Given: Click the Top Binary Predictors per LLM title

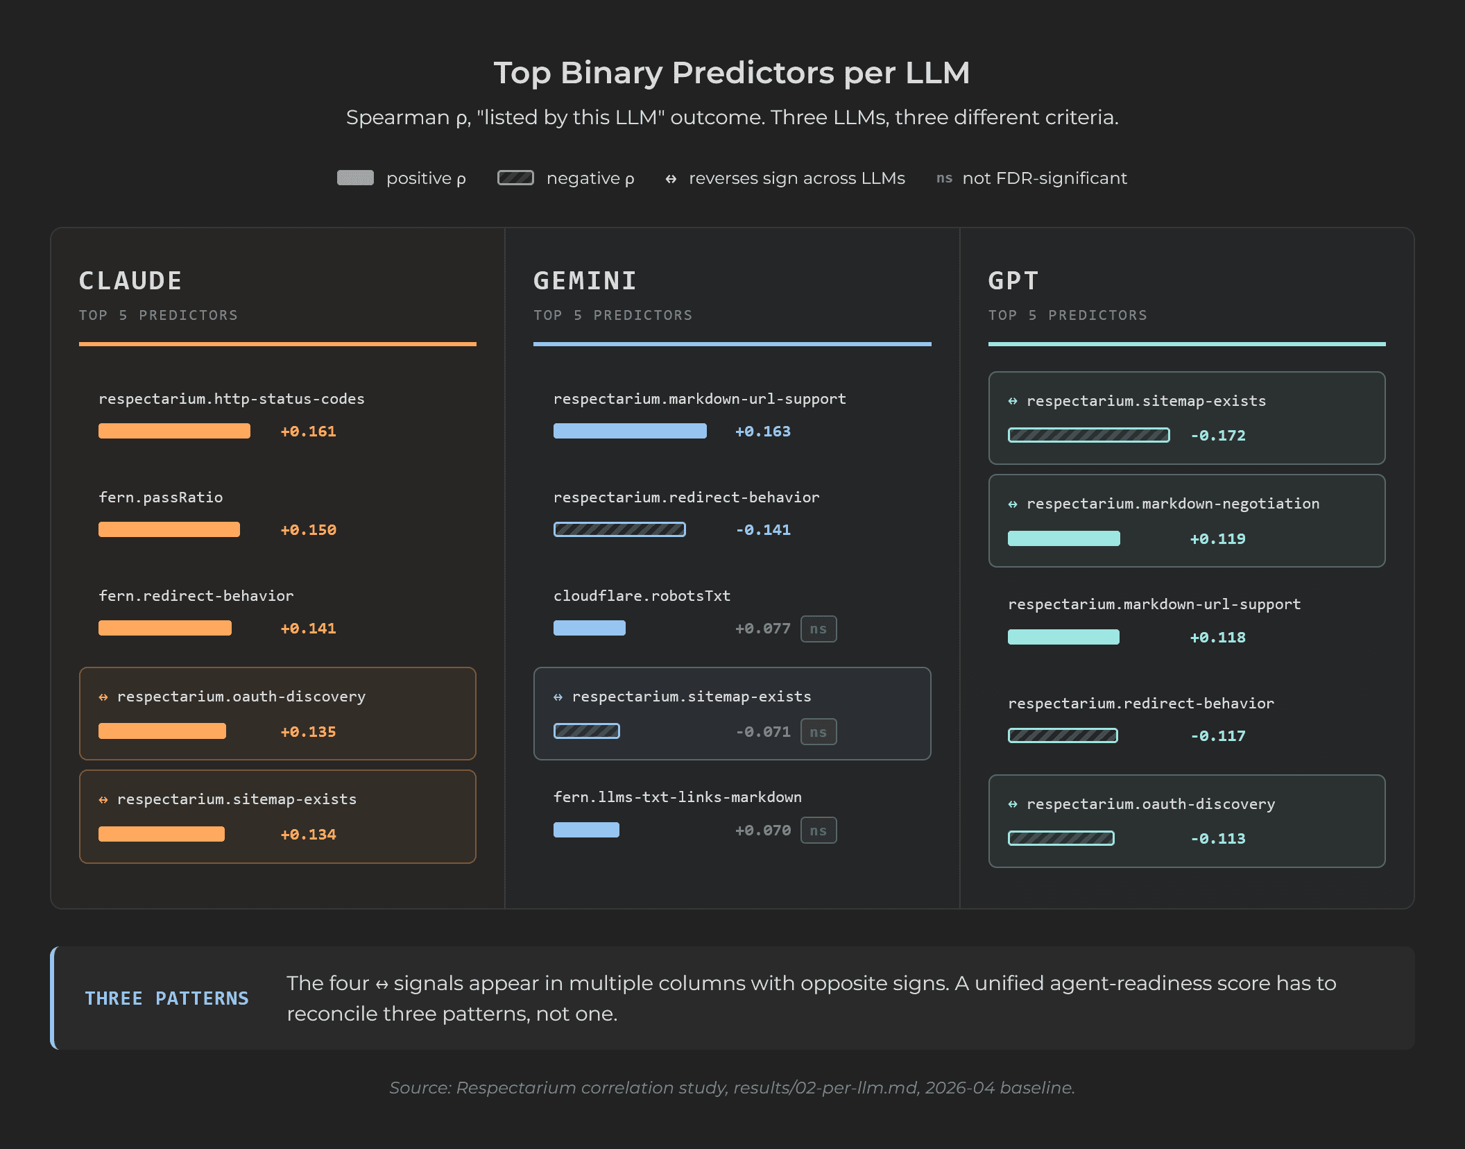Looking at the screenshot, I should [732, 73].
